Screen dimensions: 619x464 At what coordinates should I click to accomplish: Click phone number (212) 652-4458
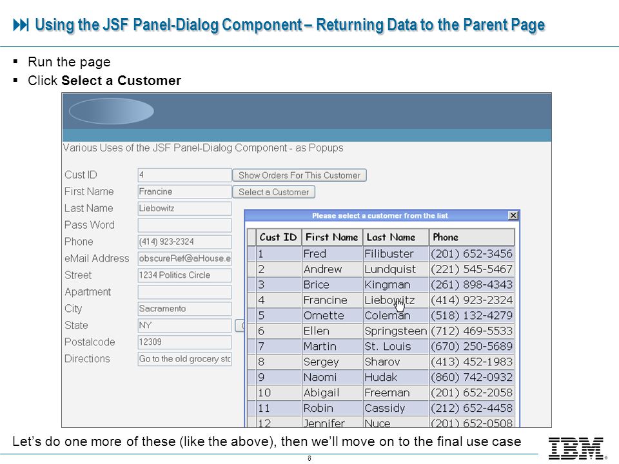click(x=472, y=408)
